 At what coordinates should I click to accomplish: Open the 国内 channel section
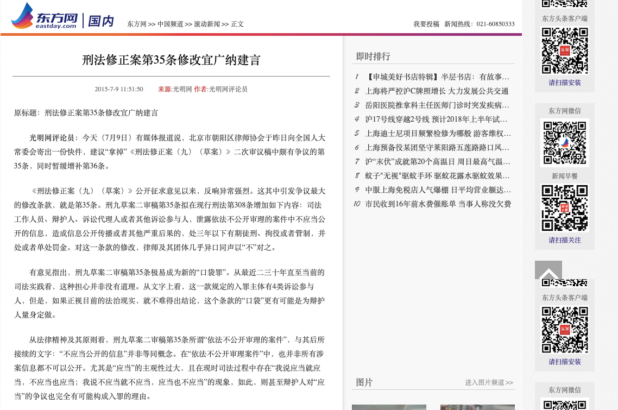101,21
